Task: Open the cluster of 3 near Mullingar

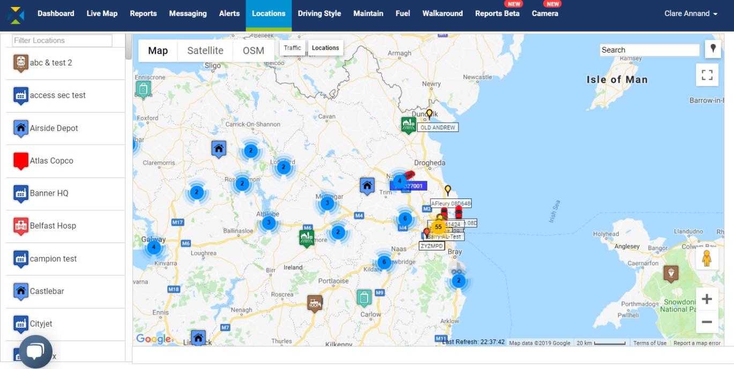Action: tap(327, 203)
